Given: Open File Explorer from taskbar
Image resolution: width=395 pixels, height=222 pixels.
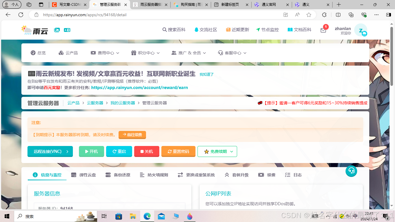Looking at the screenshot, I should (x=133, y=216).
